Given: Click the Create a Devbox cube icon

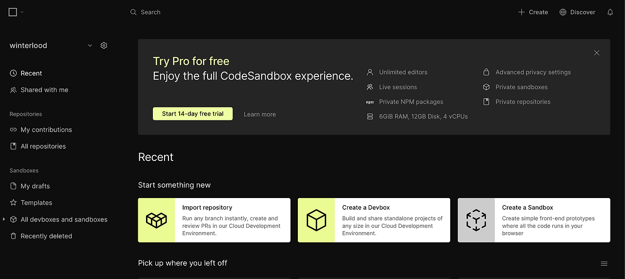Looking at the screenshot, I should (316, 220).
